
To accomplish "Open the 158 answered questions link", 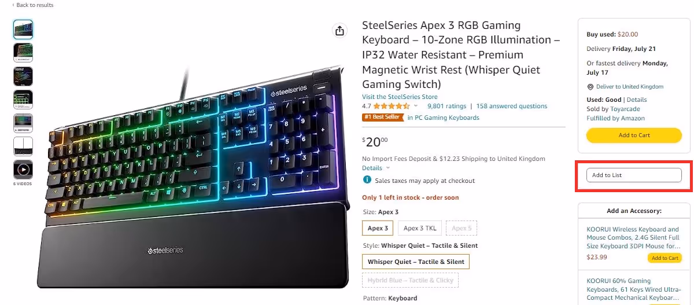I will point(512,106).
